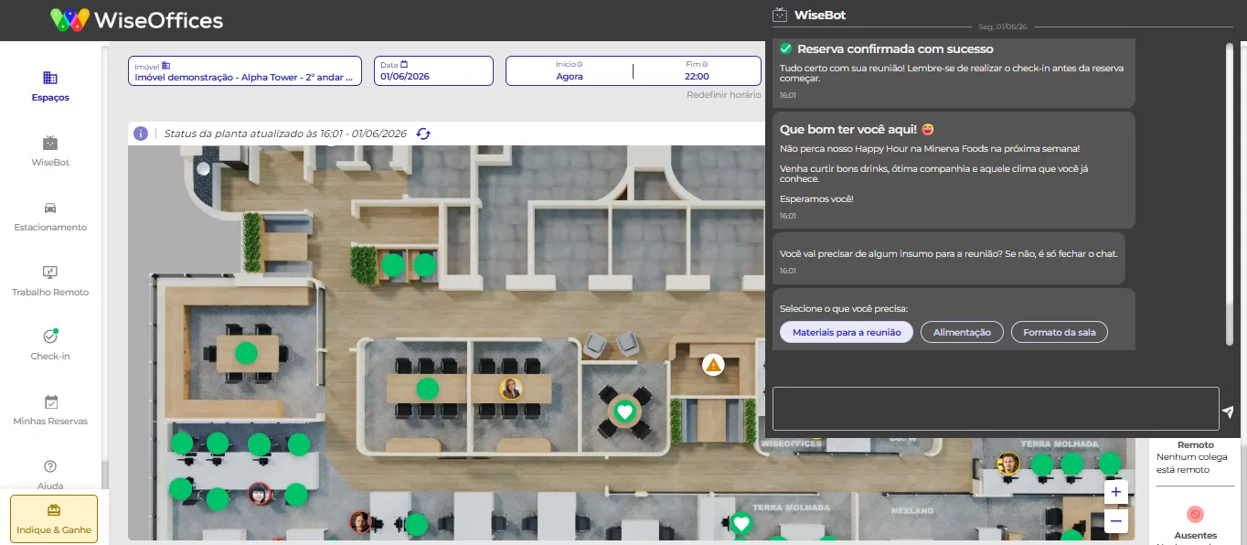Screen dimensions: 1247x545
Task: Click the warning marker on the floor plan
Action: 713,365
